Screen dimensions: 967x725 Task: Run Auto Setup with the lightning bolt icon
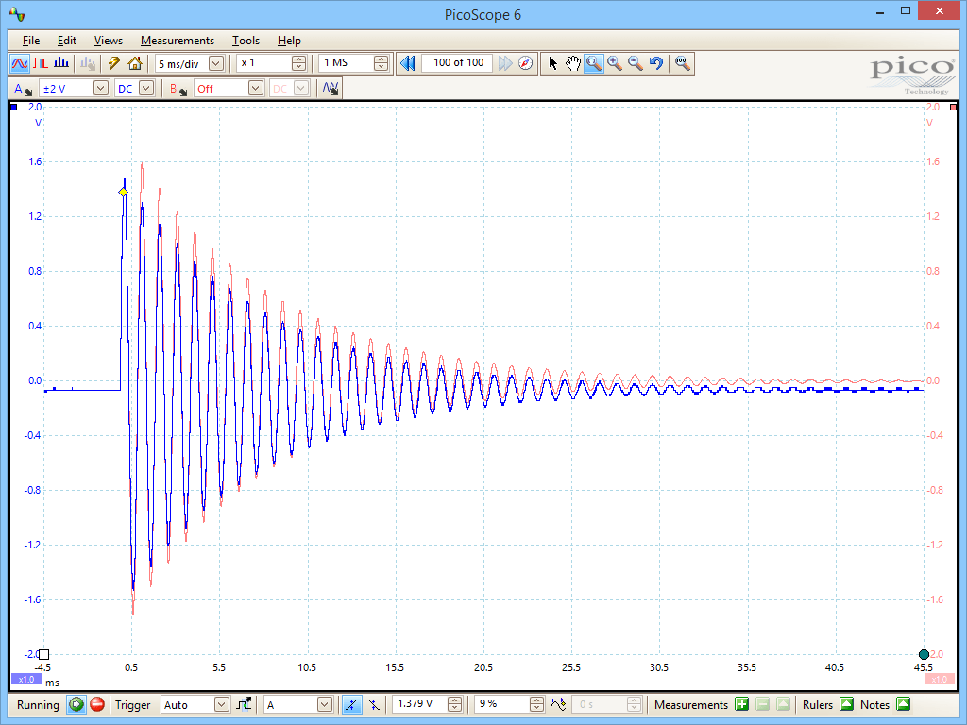113,62
